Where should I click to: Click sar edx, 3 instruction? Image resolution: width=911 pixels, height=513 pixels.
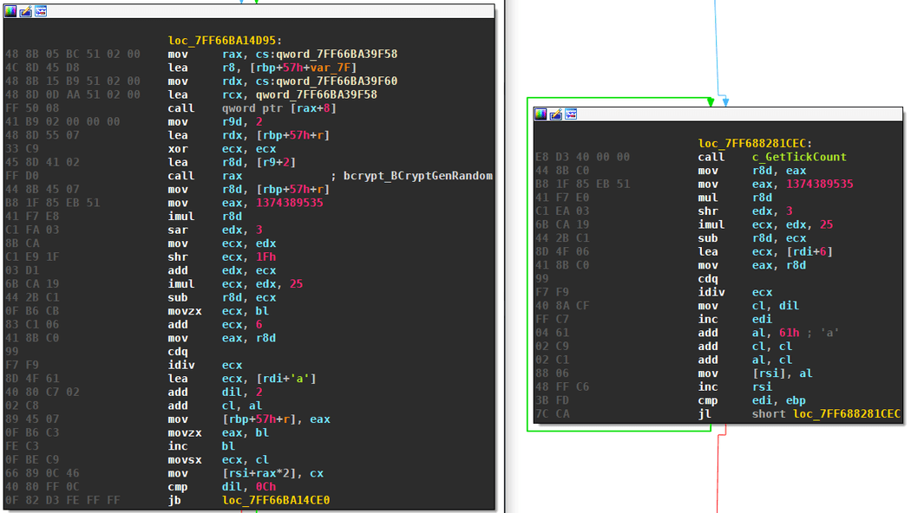(x=215, y=231)
